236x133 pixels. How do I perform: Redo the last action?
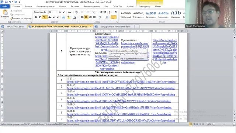coord(15,2)
